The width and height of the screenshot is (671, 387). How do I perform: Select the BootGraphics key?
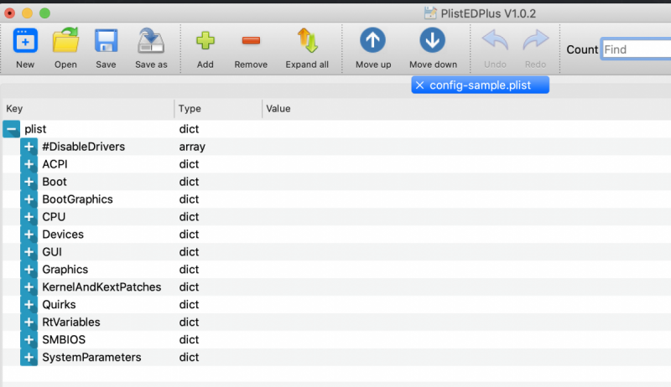(77, 199)
